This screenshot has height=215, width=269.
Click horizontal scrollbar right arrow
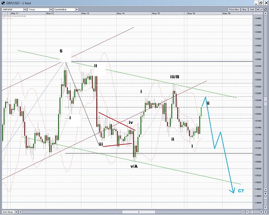coord(243,212)
